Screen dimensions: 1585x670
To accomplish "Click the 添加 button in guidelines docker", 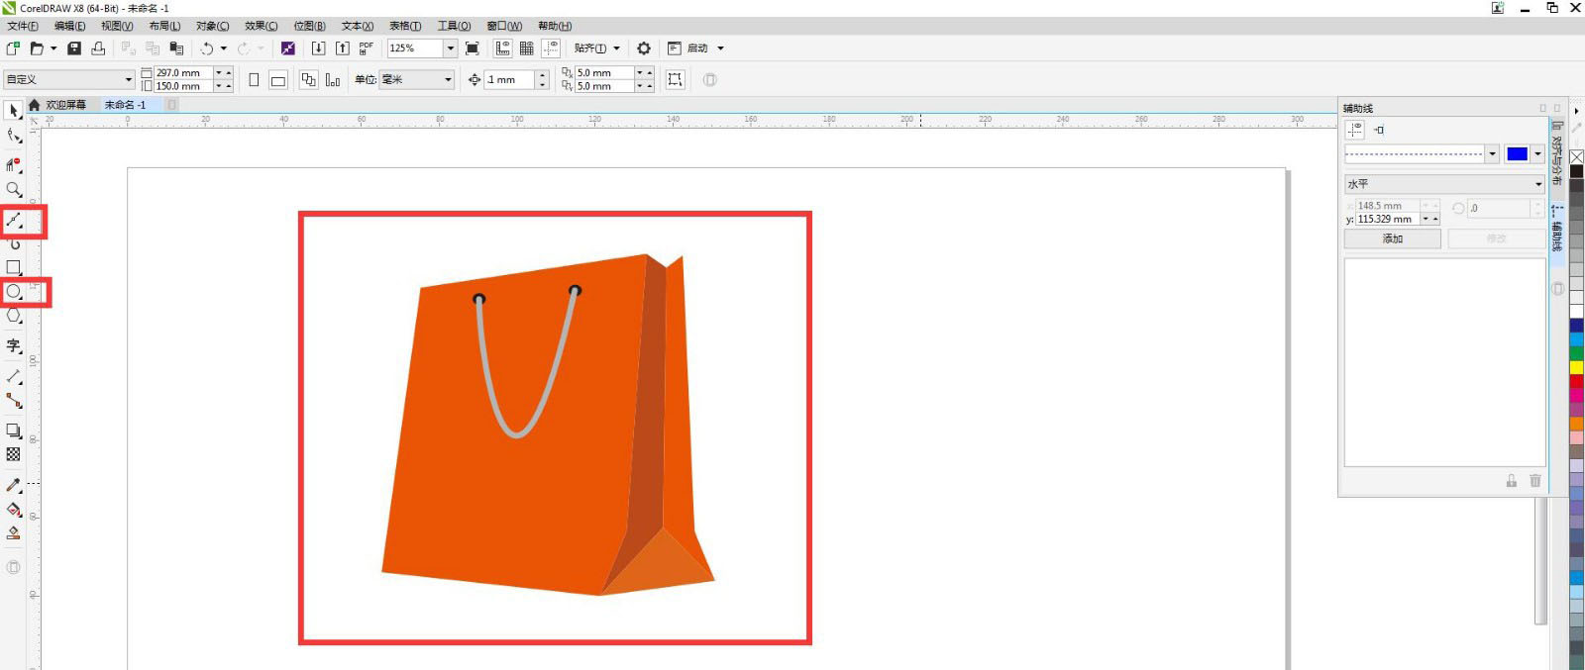I will (x=1393, y=239).
